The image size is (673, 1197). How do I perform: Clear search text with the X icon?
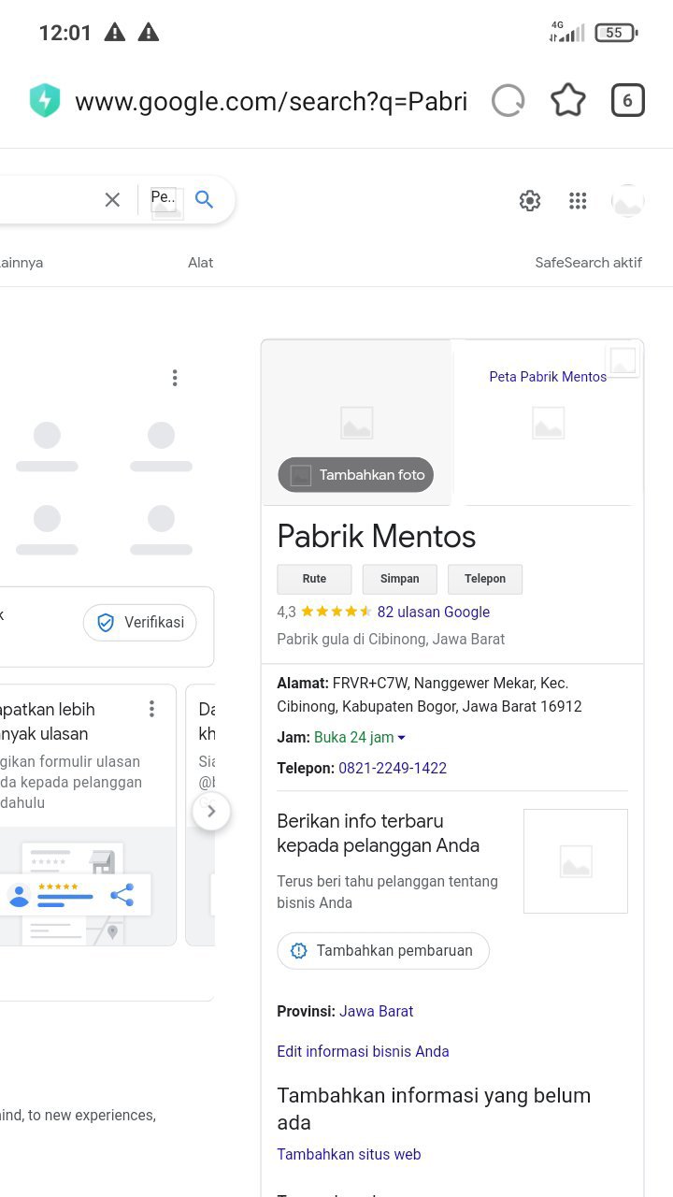(112, 199)
